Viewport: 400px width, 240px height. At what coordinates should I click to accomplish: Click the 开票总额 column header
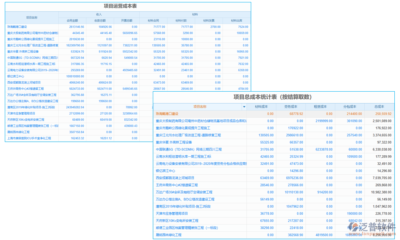tap(126, 20)
